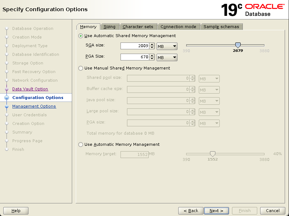Click the Help button
289x216 pixels.
click(16, 211)
